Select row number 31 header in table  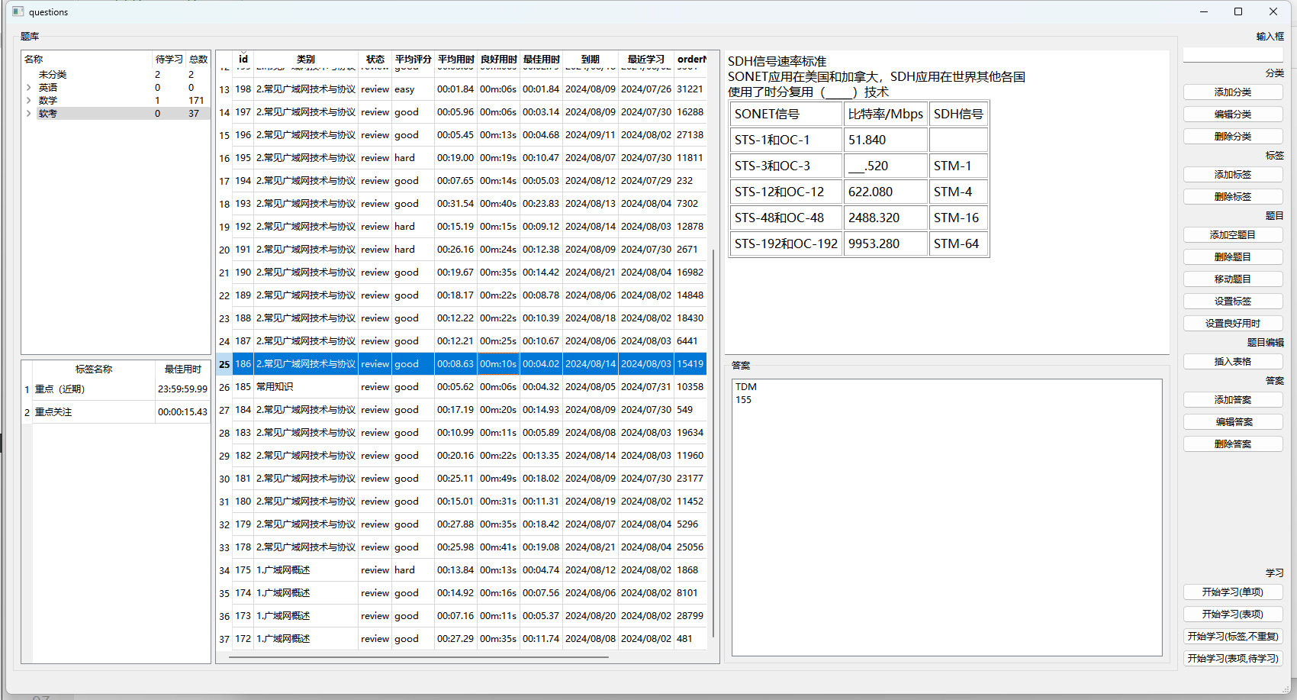click(224, 502)
